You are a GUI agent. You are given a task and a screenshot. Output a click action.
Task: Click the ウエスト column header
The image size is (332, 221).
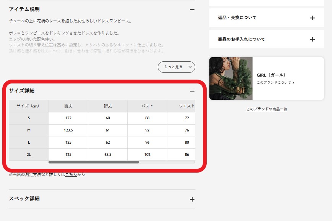[x=181, y=106]
